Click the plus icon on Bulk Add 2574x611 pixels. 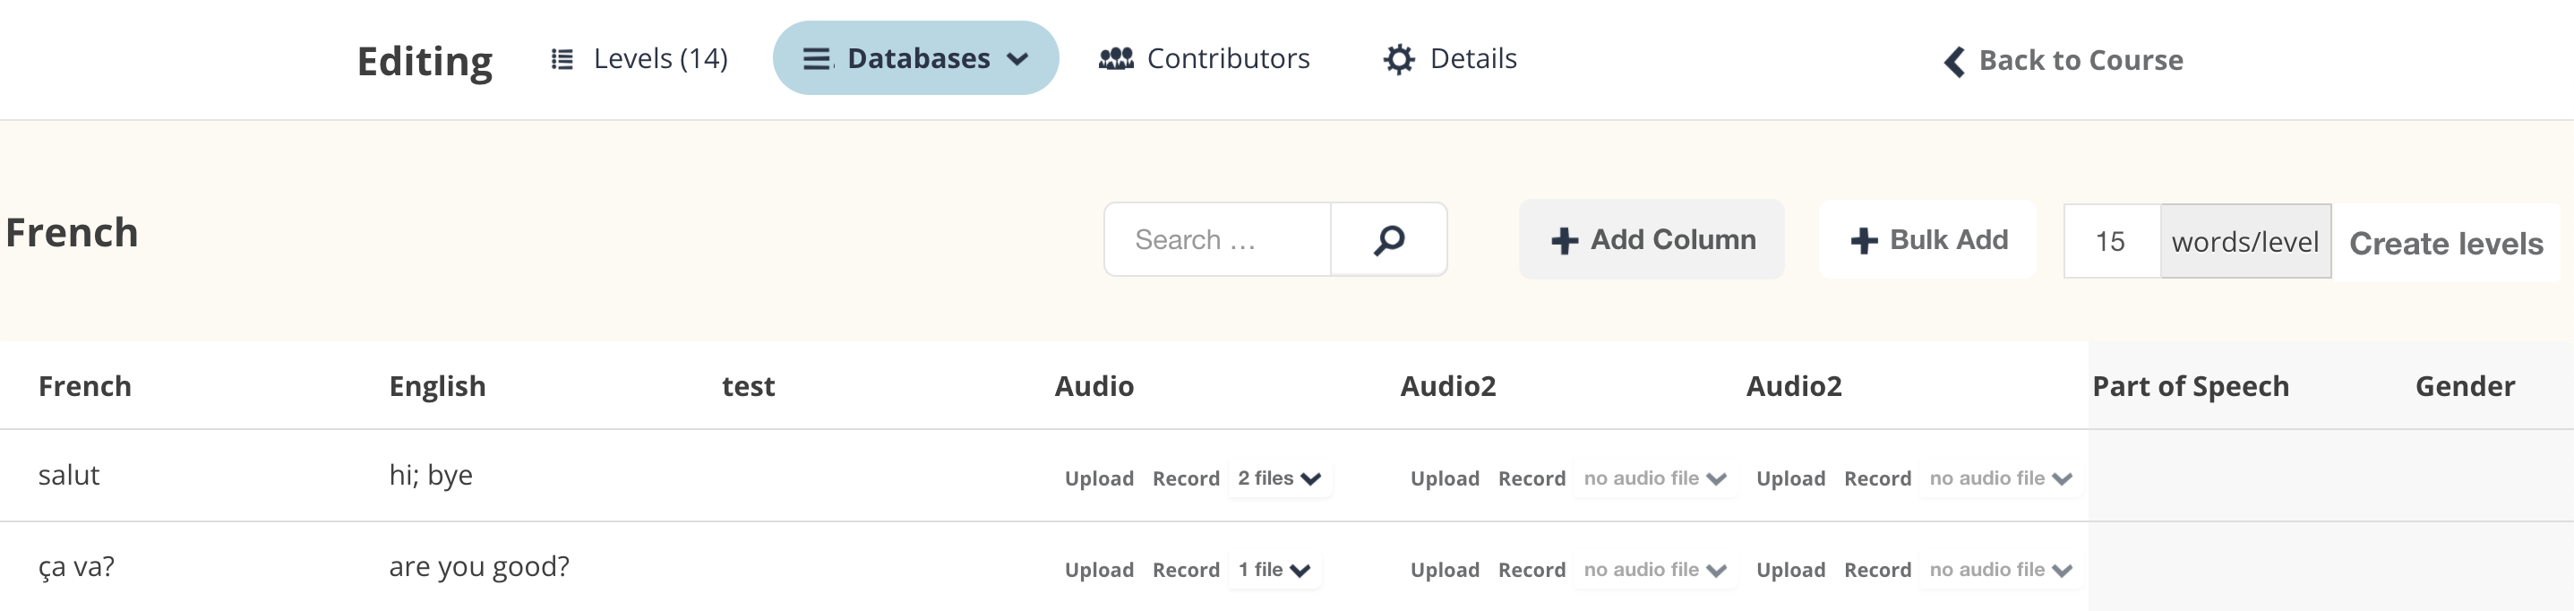point(1864,241)
